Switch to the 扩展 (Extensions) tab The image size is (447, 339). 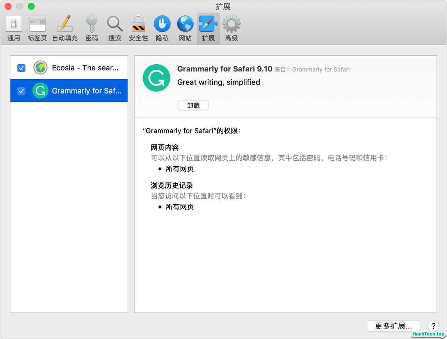[208, 29]
